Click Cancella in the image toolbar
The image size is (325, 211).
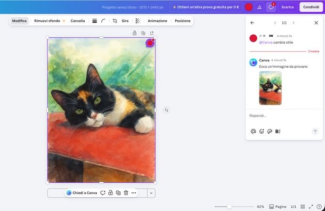tap(78, 21)
